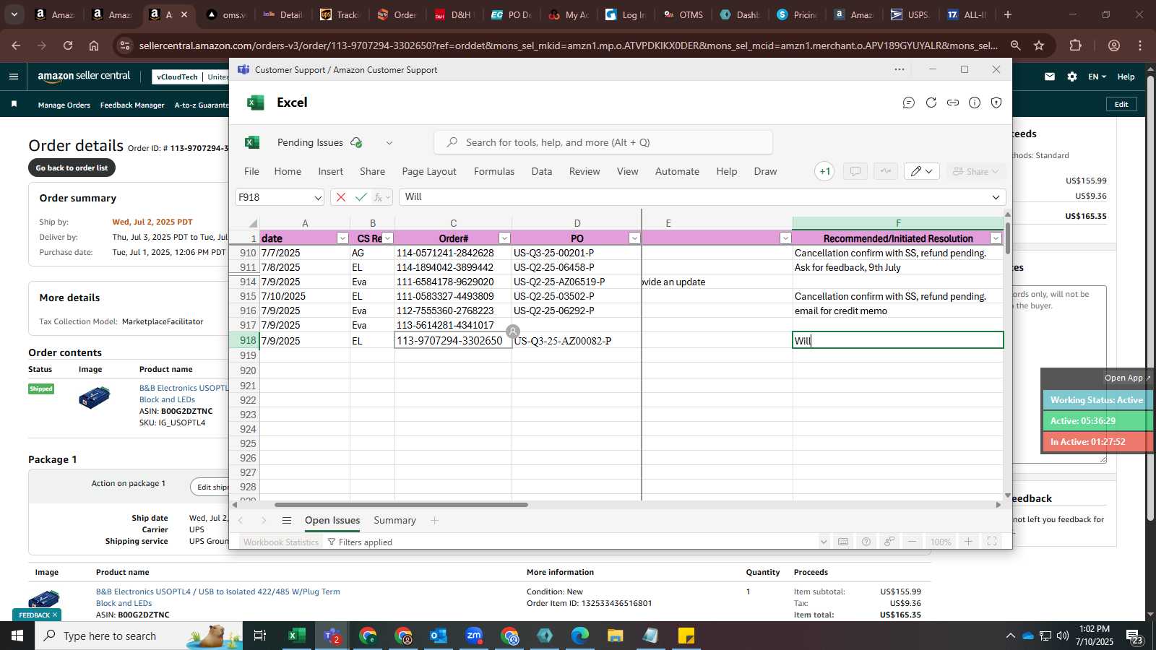Launch Zoom from the taskbar

[474, 636]
